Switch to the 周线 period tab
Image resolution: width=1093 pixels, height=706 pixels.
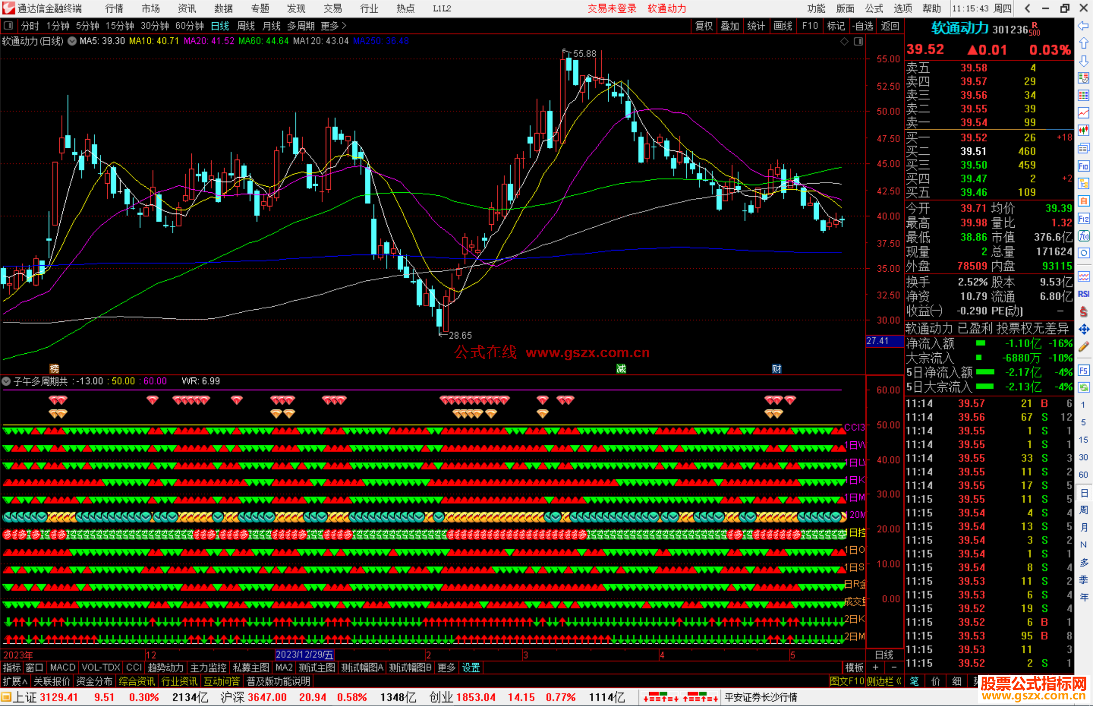click(x=246, y=26)
